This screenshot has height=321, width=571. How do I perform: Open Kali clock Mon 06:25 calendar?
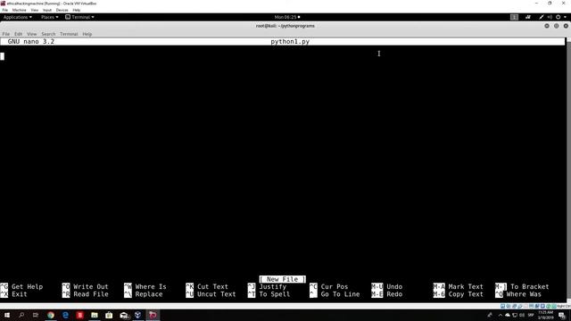287,17
